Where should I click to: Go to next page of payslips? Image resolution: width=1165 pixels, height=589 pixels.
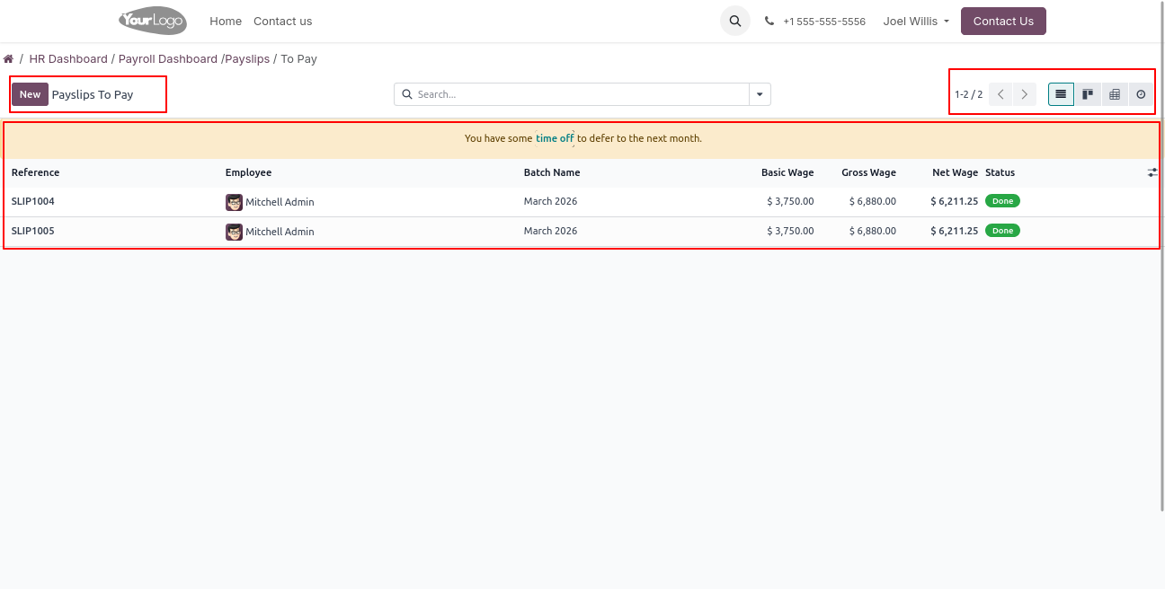point(1024,94)
